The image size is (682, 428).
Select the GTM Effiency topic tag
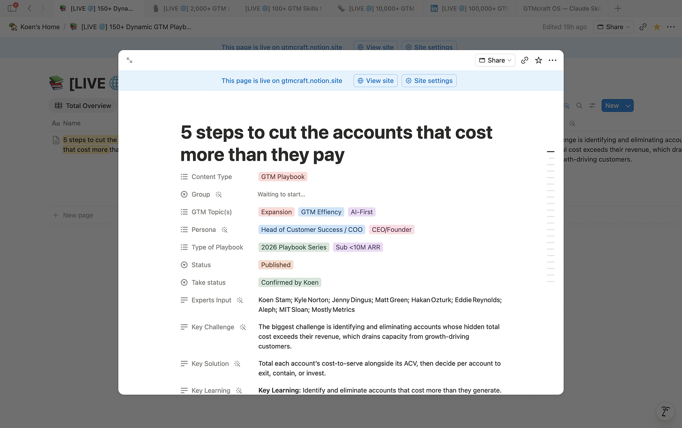(321, 212)
